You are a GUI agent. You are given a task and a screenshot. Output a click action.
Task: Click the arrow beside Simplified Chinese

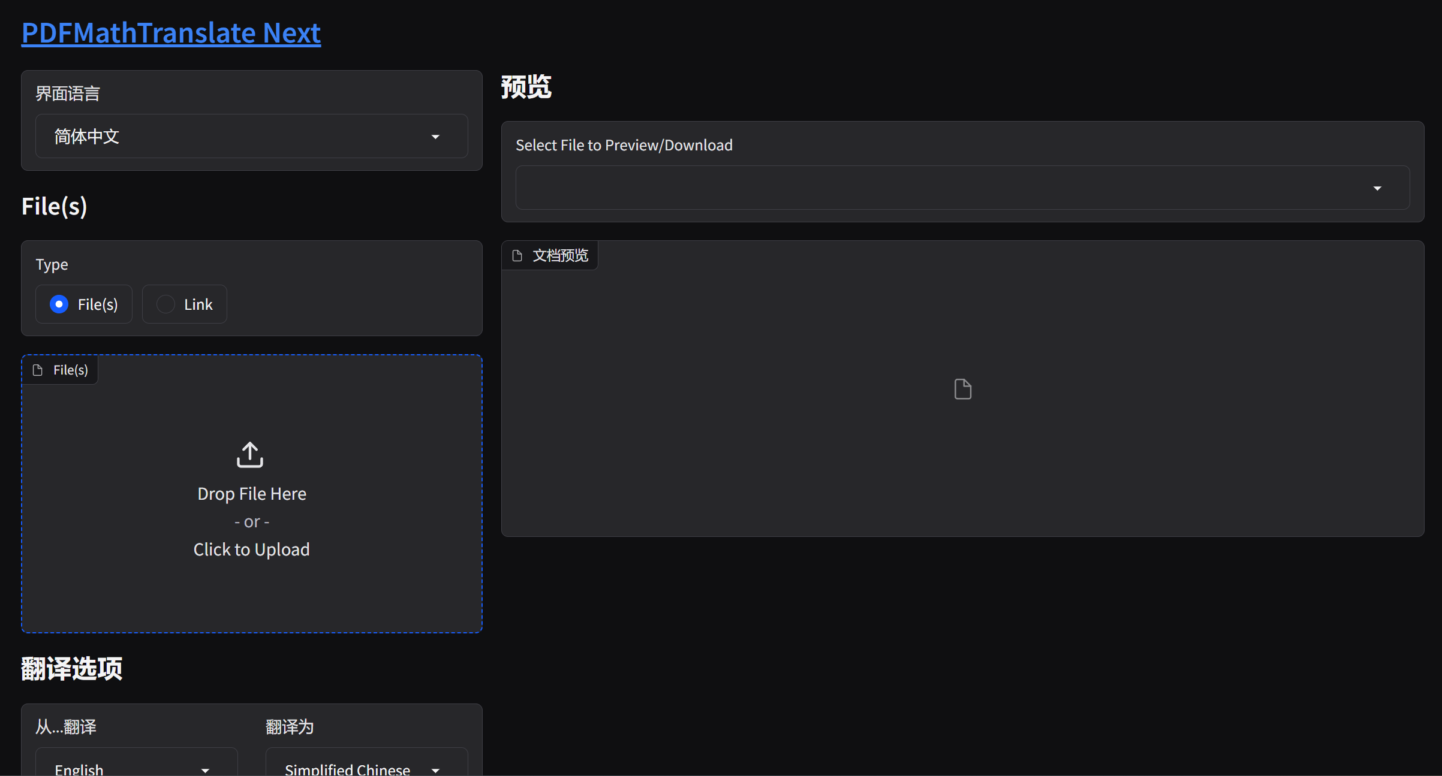[435, 770]
